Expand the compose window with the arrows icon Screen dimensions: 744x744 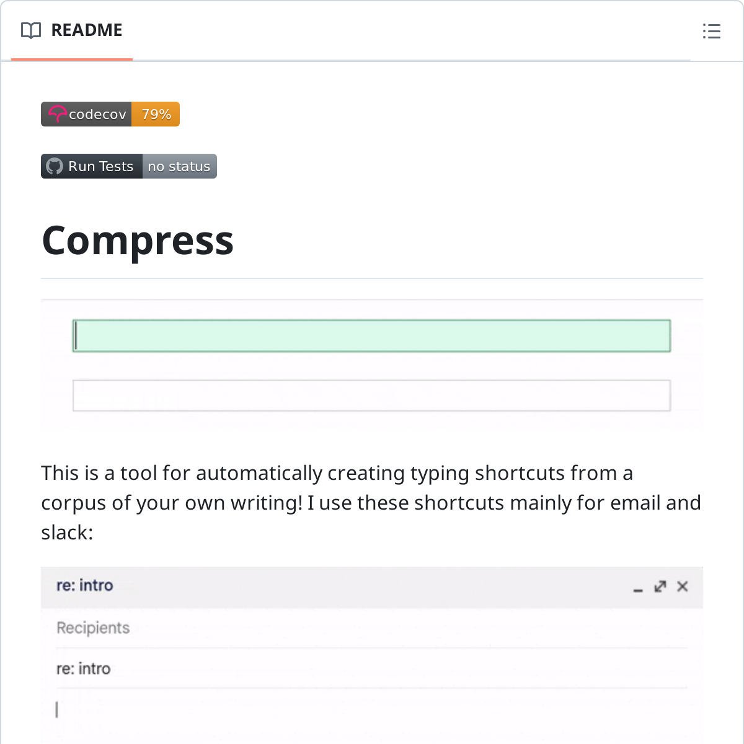point(660,587)
